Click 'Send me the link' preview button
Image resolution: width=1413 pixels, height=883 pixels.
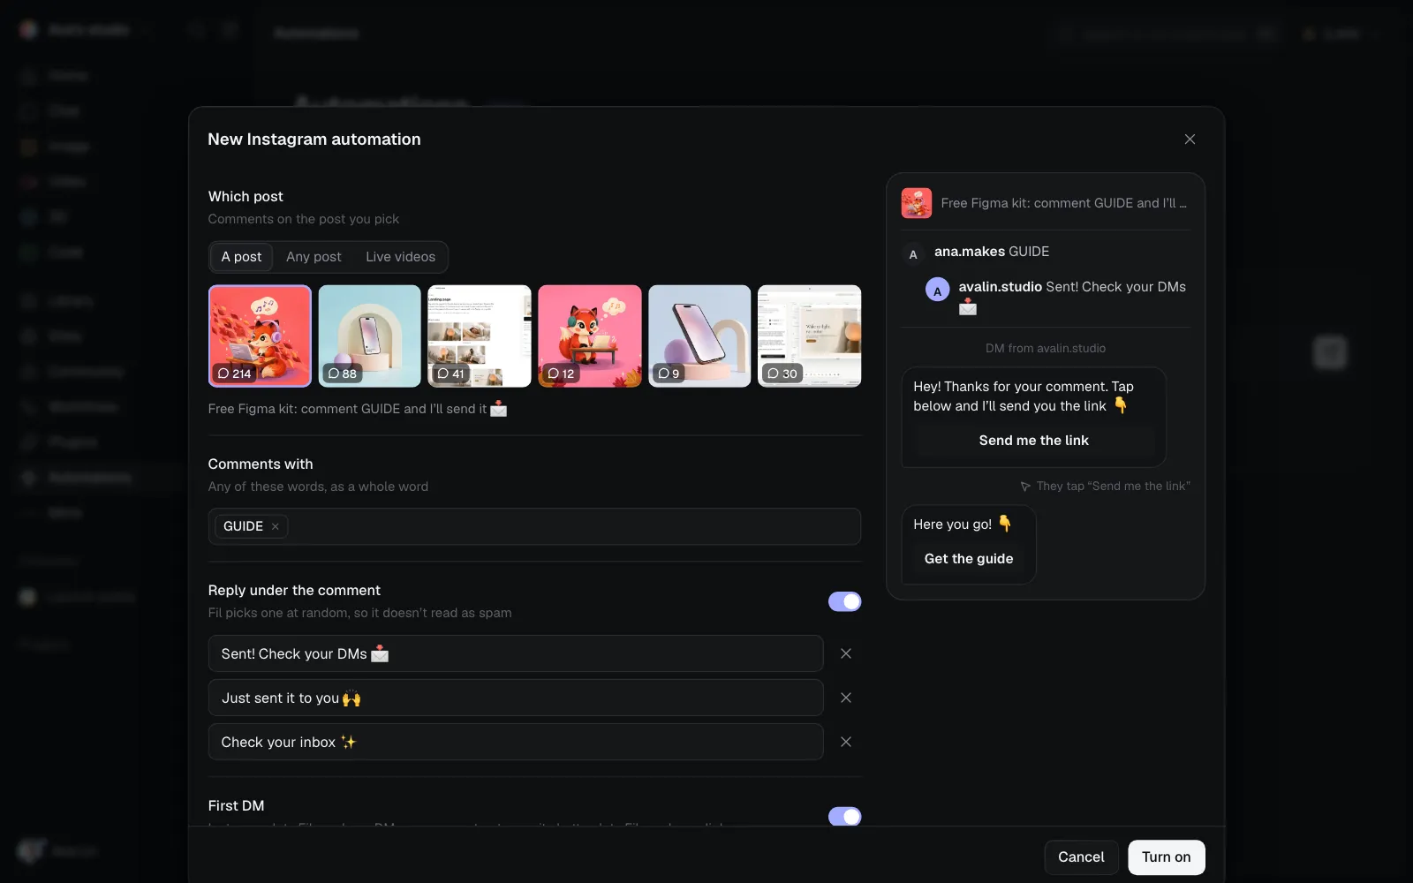coord(1033,441)
